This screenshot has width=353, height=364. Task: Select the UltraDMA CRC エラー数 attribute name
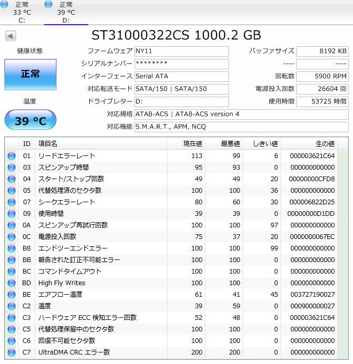click(74, 352)
